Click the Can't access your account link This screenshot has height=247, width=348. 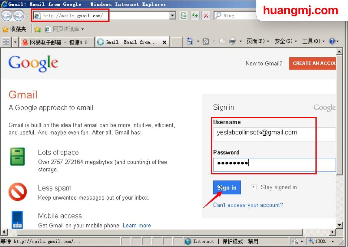tap(248, 205)
